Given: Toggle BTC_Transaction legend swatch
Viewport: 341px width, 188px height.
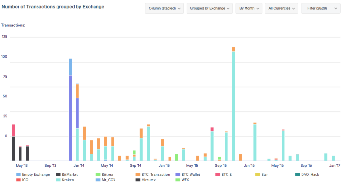Looking at the screenshot, I should (x=138, y=174).
